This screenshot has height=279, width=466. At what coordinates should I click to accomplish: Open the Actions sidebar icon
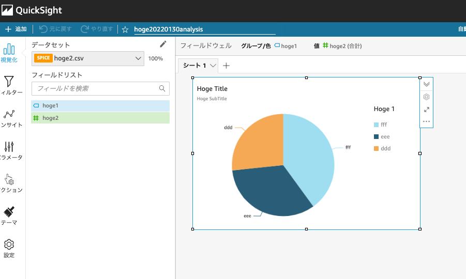point(9,180)
